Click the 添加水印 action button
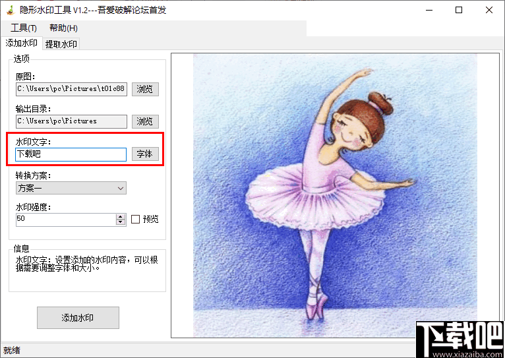505x358 pixels. pyautogui.click(x=78, y=318)
